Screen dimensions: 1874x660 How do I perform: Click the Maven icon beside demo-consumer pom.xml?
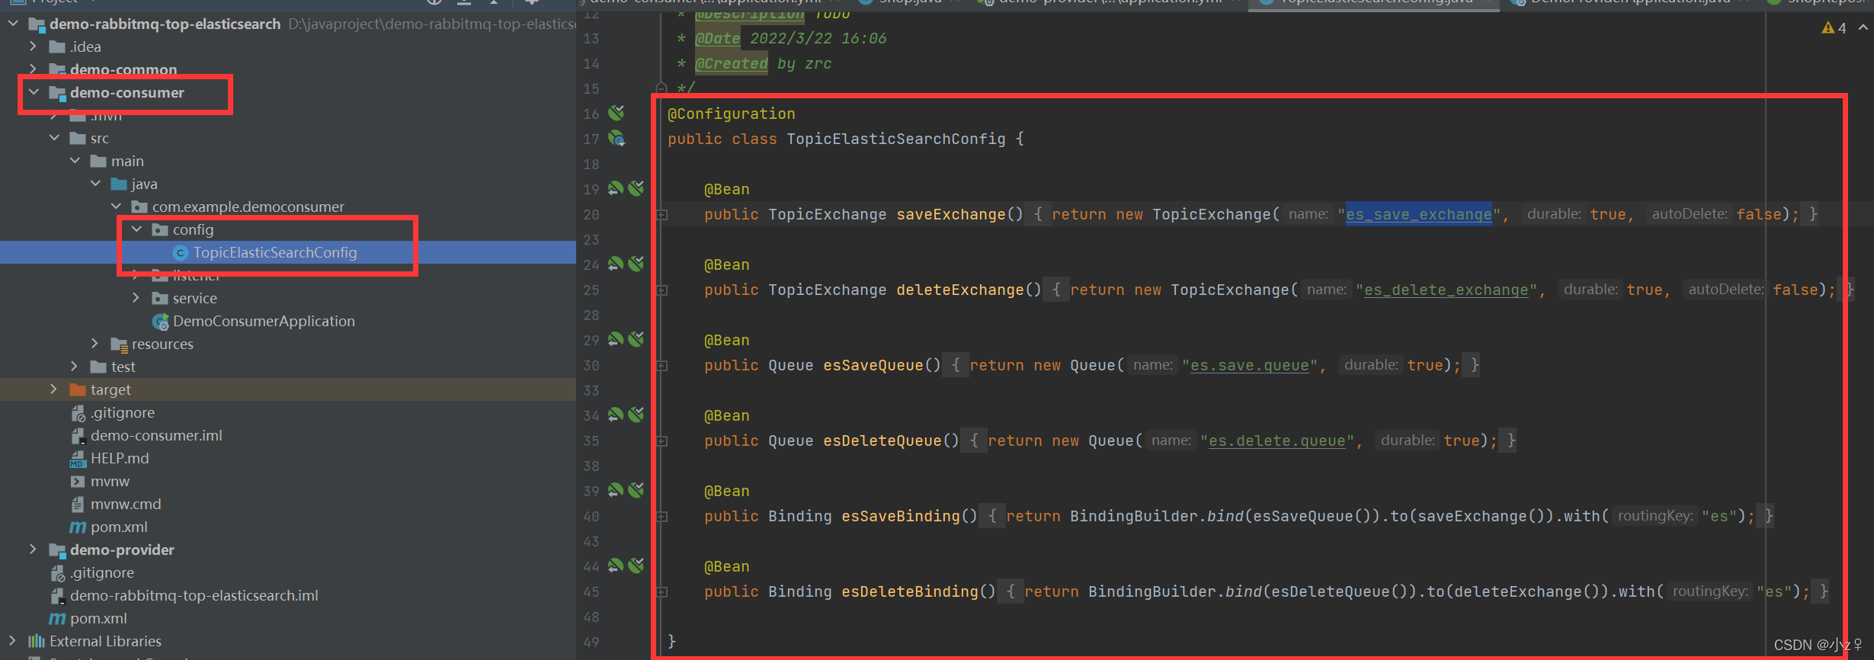tap(78, 527)
